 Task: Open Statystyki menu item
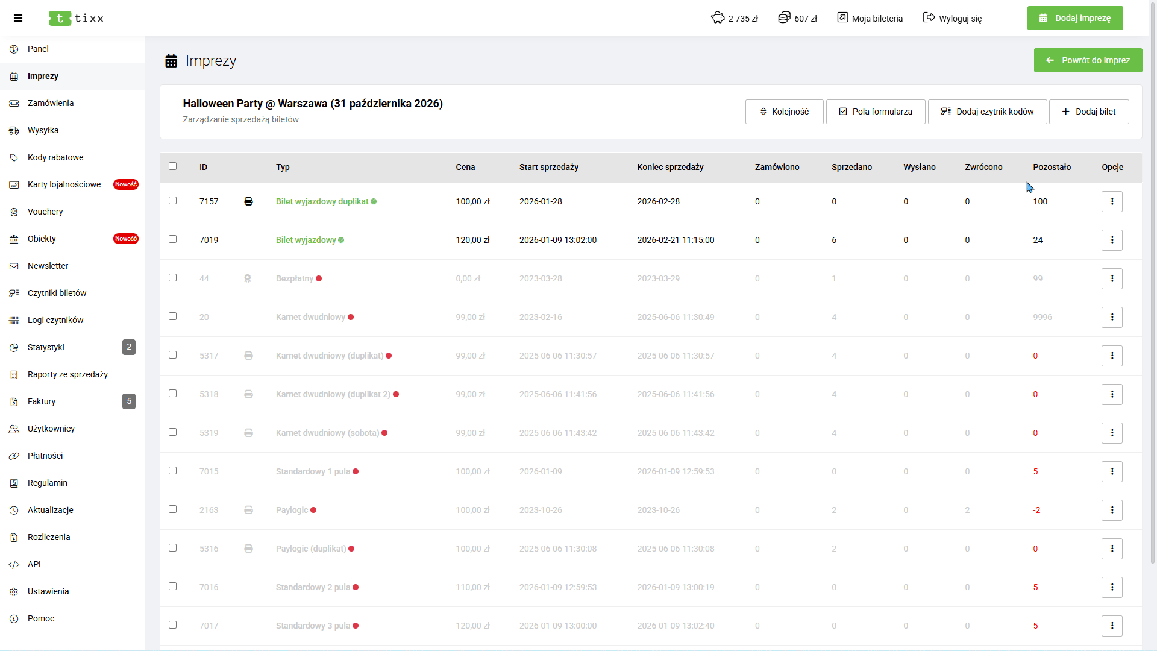point(46,347)
